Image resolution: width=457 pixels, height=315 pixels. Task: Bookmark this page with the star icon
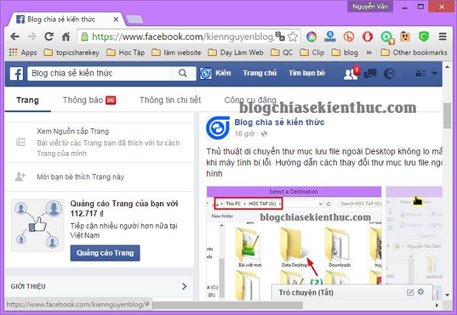tap(292, 37)
